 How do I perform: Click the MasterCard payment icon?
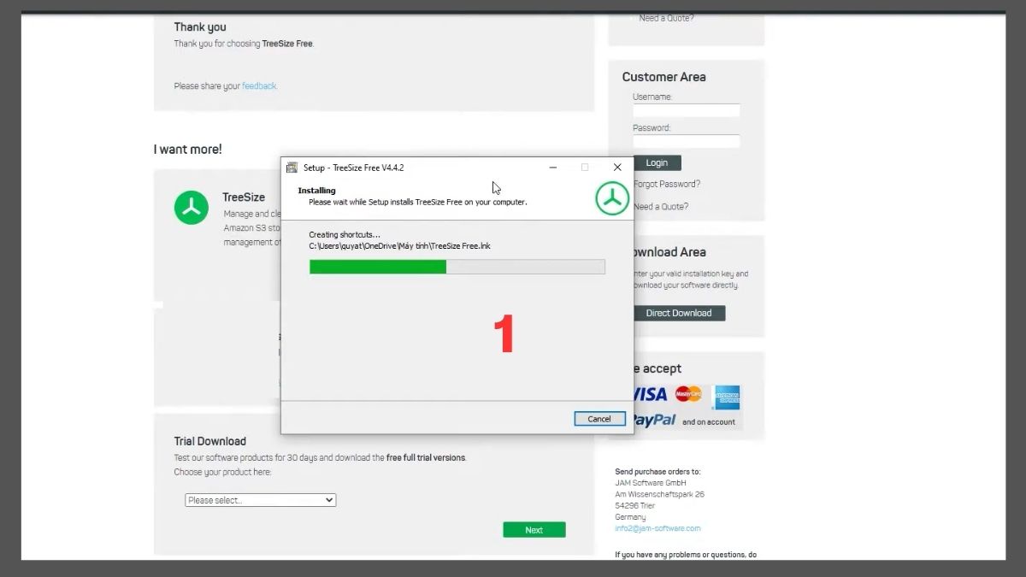tap(688, 394)
